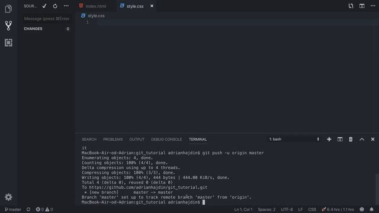The image size is (379, 213).
Task: Open the Extensions view
Action: [8, 43]
